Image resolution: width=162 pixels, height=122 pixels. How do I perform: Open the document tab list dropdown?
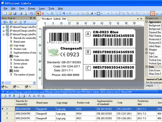[138, 19]
